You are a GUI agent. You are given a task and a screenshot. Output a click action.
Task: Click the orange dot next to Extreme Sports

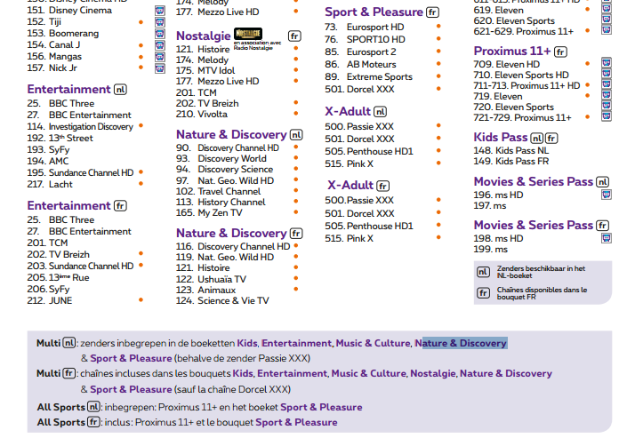point(438,77)
